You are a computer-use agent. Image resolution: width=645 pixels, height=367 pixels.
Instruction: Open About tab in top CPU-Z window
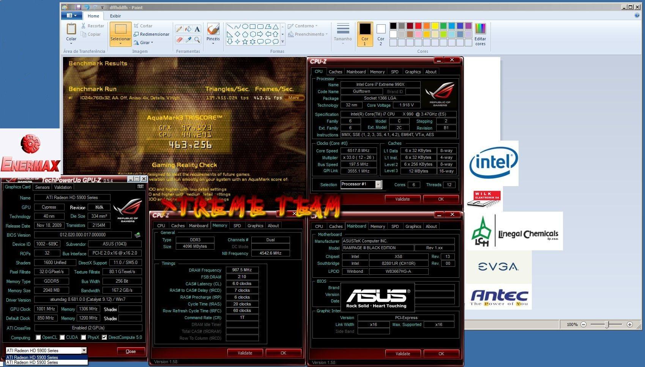click(431, 72)
